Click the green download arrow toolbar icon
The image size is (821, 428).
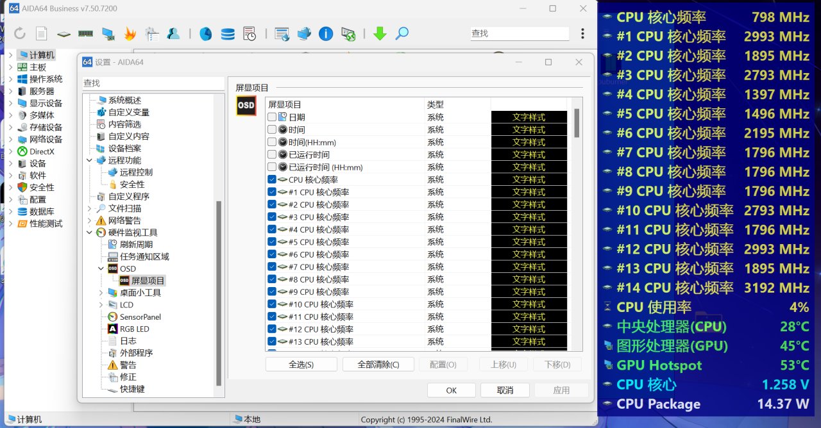point(380,33)
